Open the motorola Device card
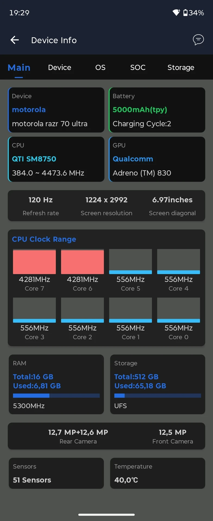 tap(56, 110)
